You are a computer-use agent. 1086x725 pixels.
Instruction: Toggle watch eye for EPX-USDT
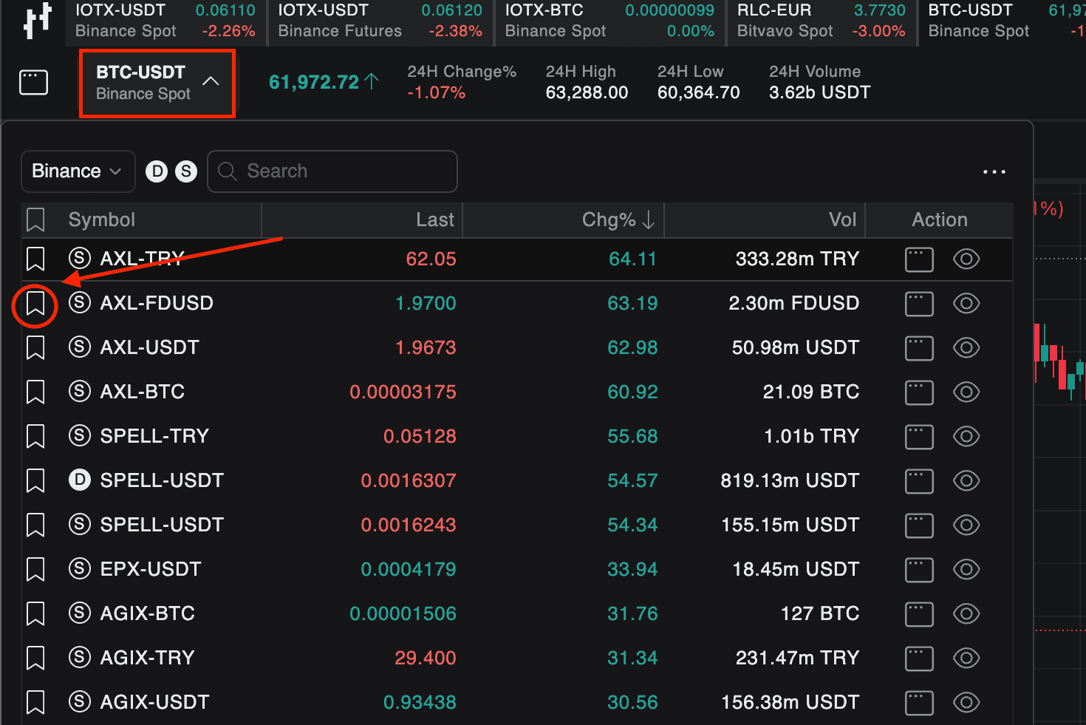[966, 570]
